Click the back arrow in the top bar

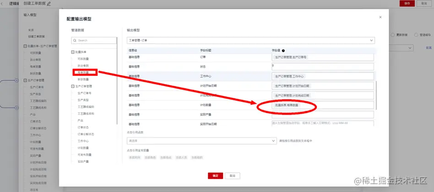click(2, 4)
